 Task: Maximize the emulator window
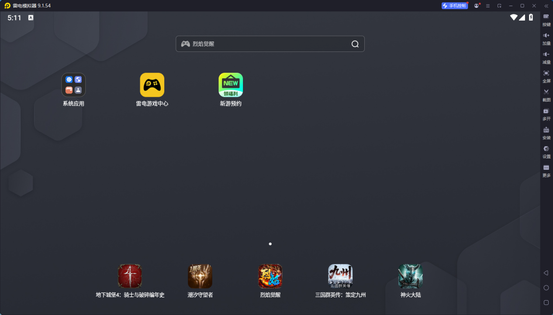(522, 6)
